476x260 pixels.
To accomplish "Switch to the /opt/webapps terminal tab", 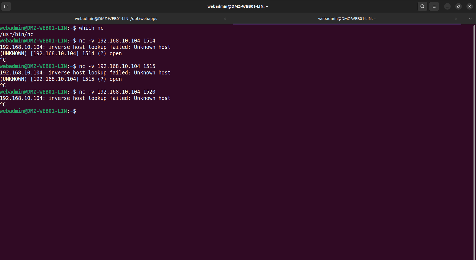I will click(x=116, y=19).
